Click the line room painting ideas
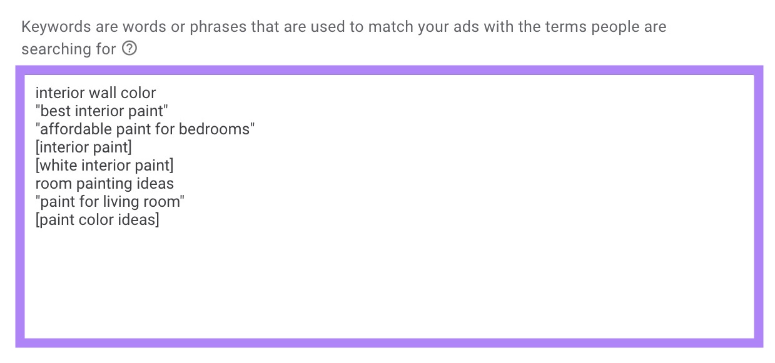The height and width of the screenshot is (363, 775). tap(104, 183)
